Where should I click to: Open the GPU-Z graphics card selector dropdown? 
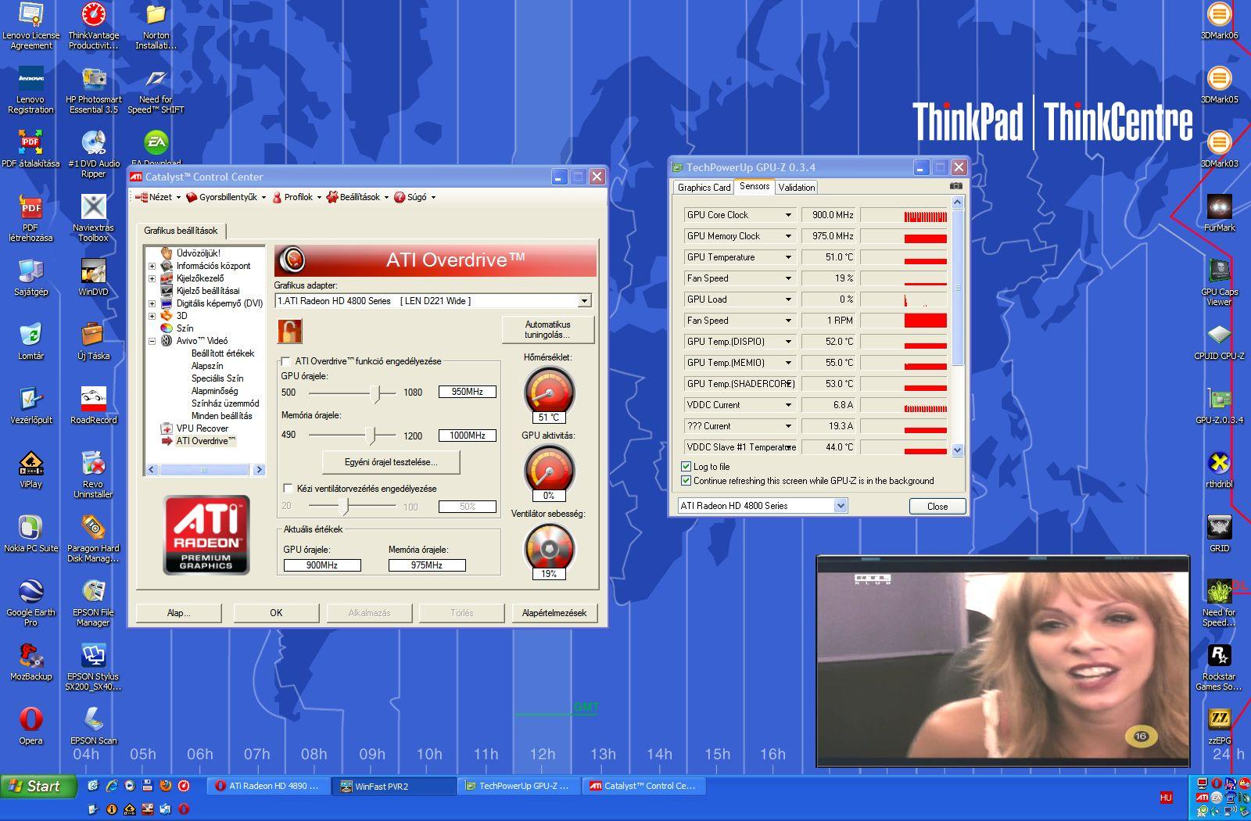[841, 506]
